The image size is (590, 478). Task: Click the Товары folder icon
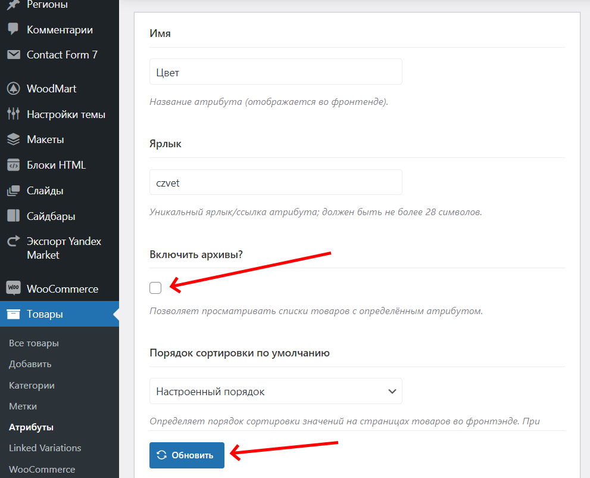tap(13, 314)
